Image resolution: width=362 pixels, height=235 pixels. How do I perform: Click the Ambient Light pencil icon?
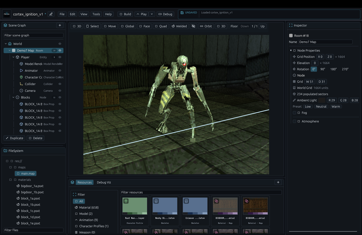coord(294,100)
